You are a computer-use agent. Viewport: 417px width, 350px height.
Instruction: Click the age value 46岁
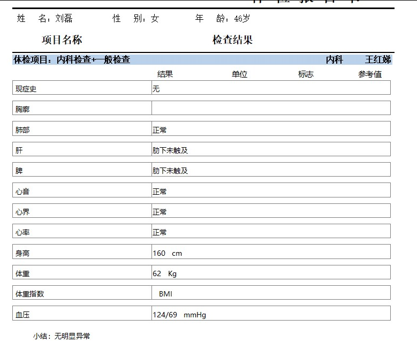pos(242,19)
